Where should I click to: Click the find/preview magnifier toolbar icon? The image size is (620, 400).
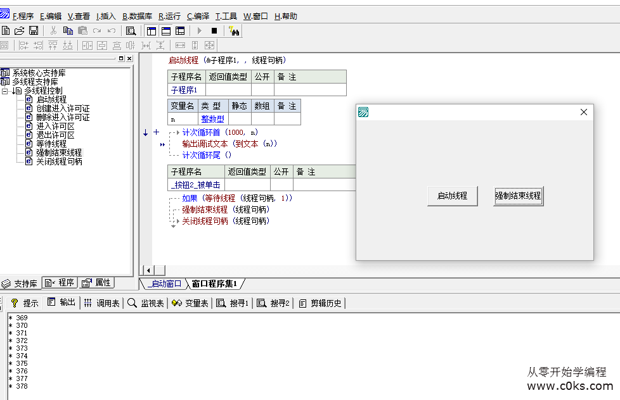[x=131, y=30]
